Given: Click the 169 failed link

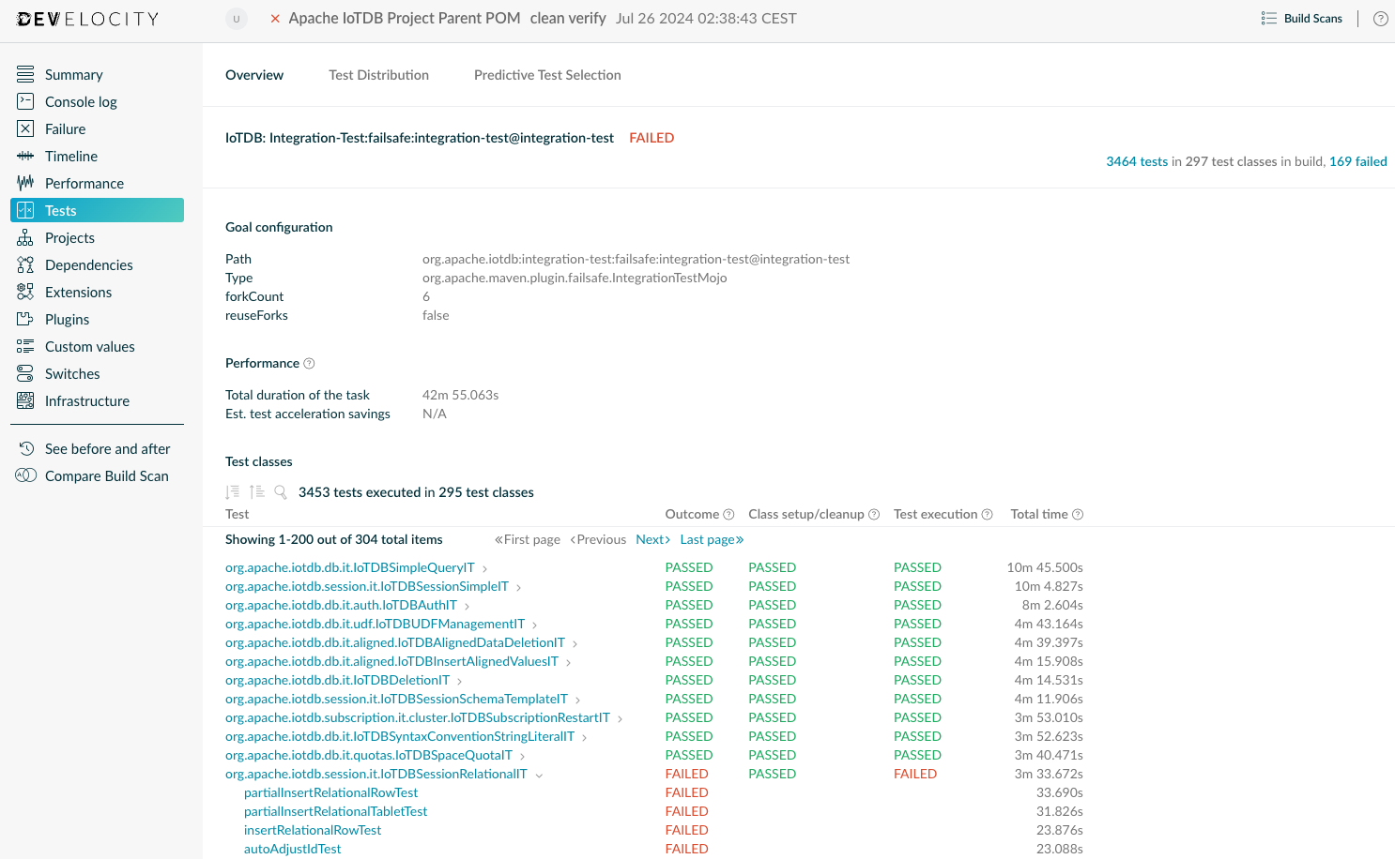Looking at the screenshot, I should pyautogui.click(x=1357, y=161).
